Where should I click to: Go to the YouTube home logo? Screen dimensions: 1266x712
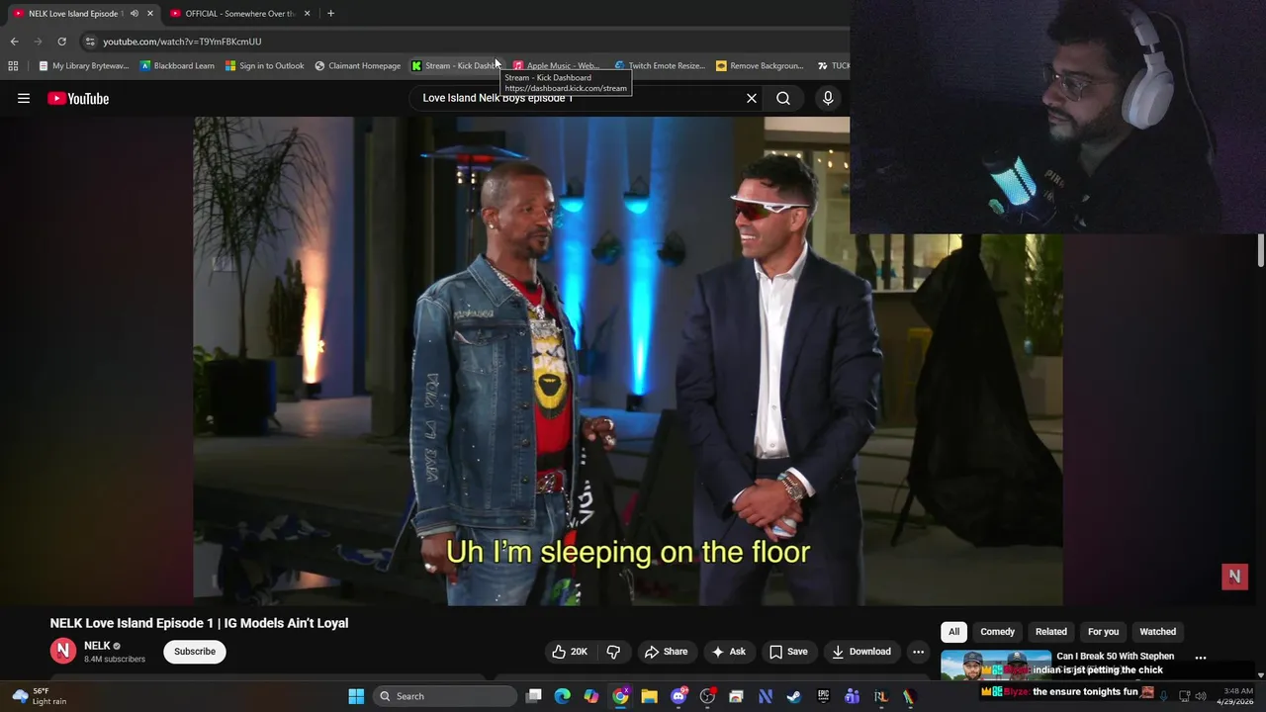coord(78,98)
